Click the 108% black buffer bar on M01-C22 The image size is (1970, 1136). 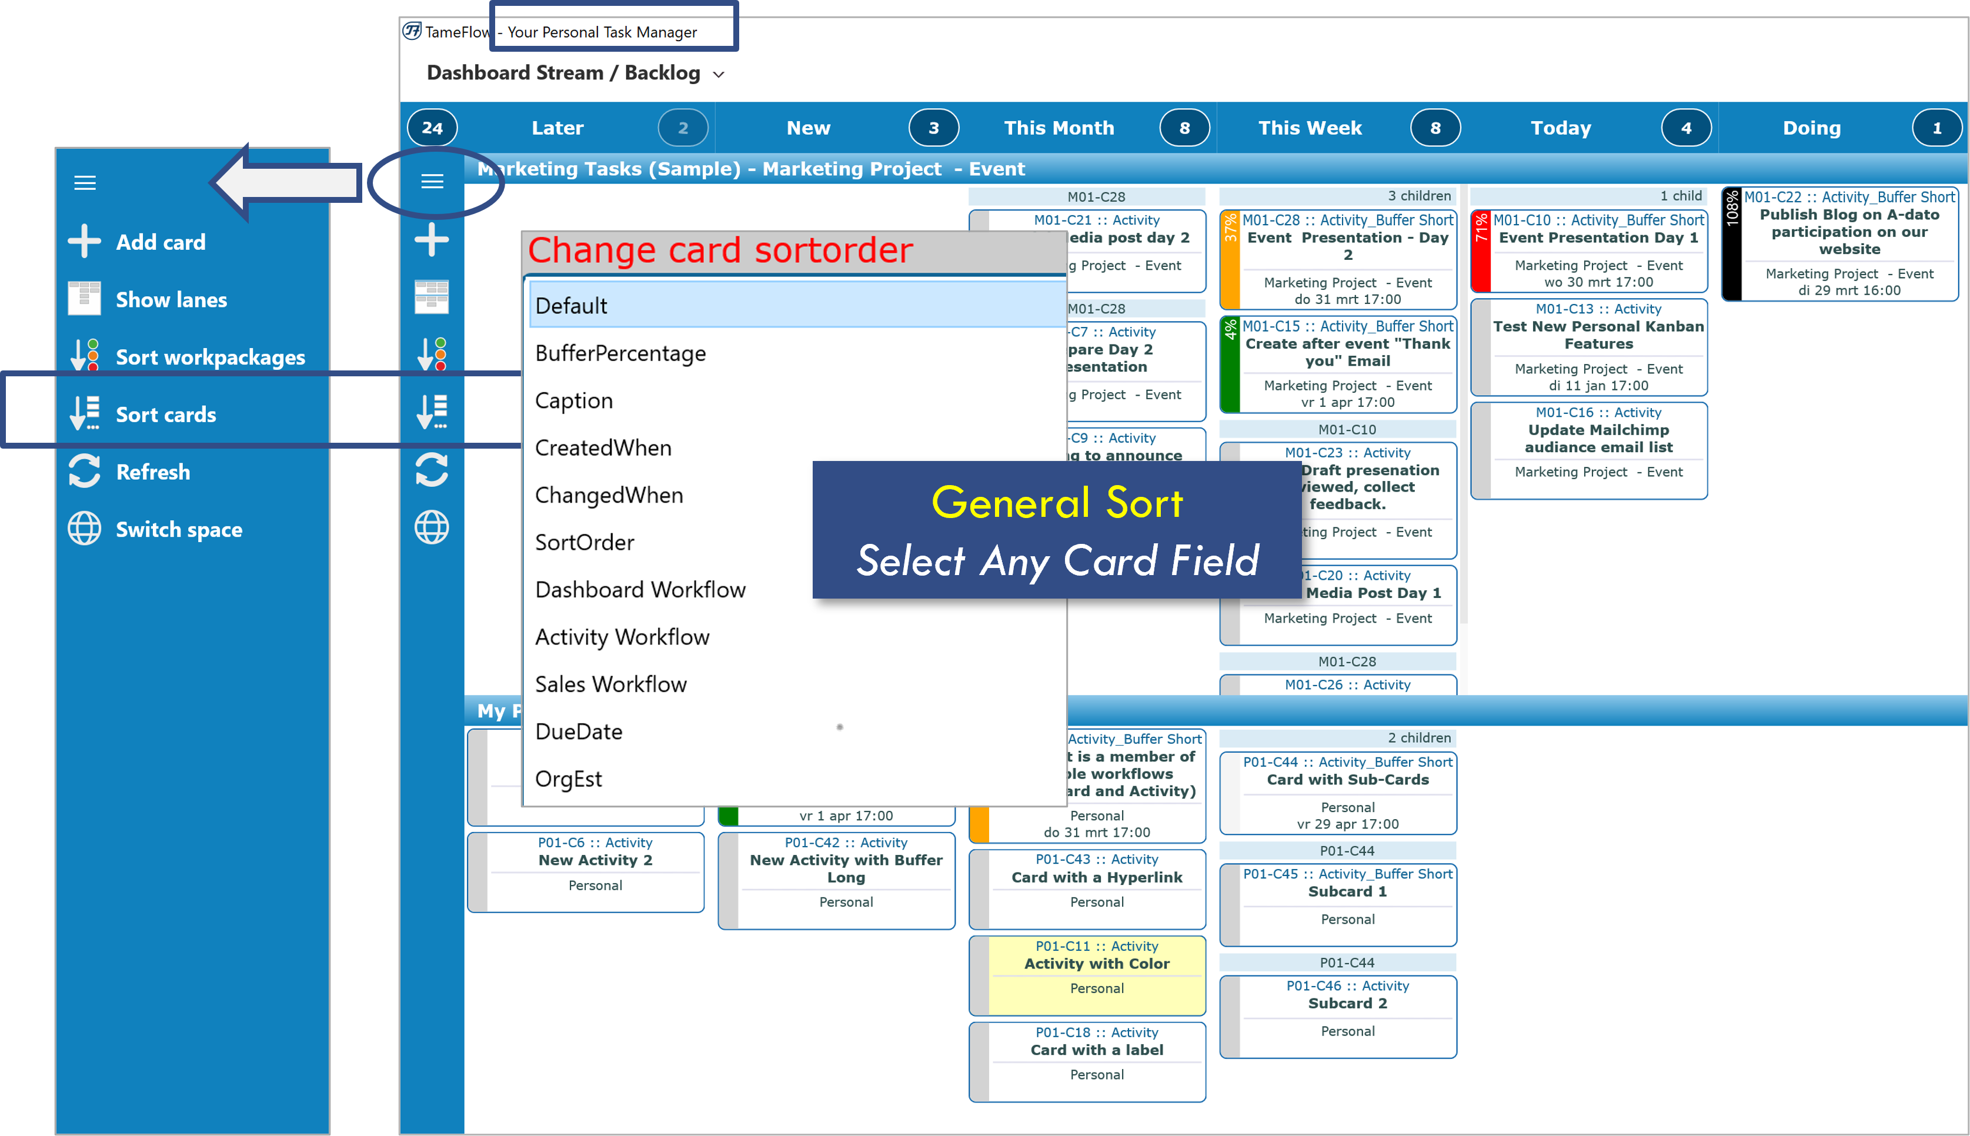point(1731,243)
